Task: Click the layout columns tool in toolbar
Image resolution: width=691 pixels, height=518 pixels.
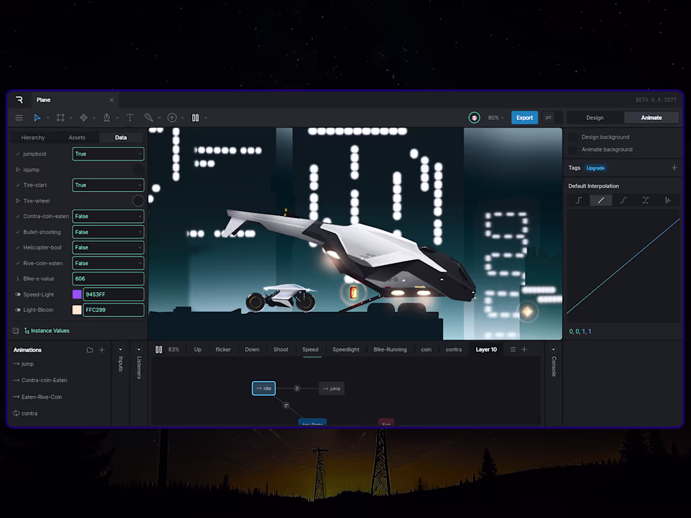Action: coord(195,117)
